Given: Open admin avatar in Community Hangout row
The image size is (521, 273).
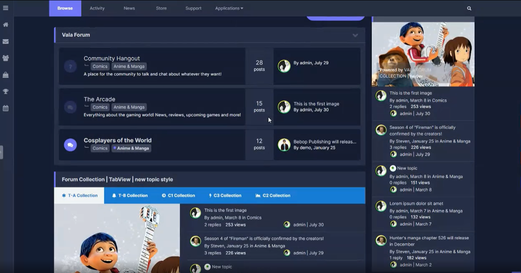Looking at the screenshot, I should (284, 66).
